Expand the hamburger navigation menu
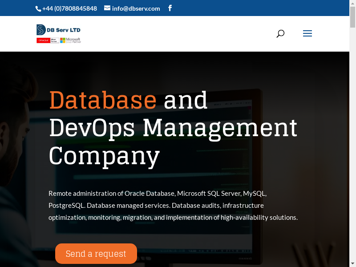The height and width of the screenshot is (267, 356). click(x=307, y=34)
